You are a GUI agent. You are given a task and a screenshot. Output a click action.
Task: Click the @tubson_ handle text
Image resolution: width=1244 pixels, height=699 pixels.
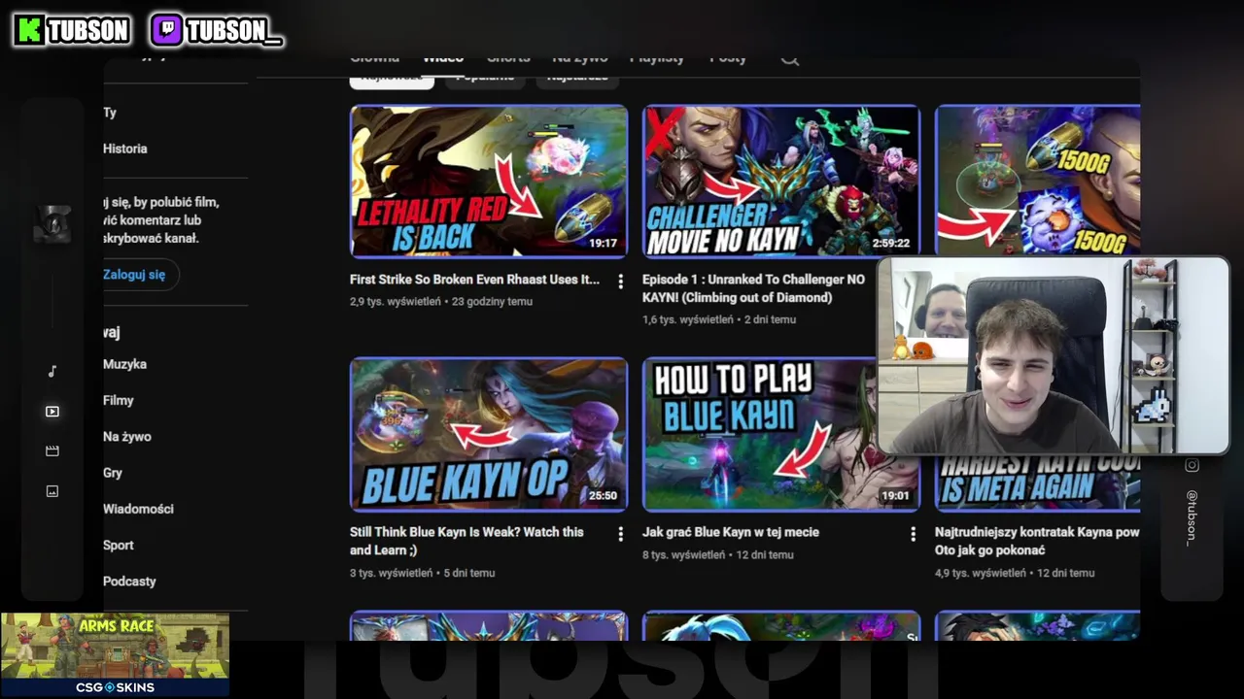pyautogui.click(x=1192, y=517)
